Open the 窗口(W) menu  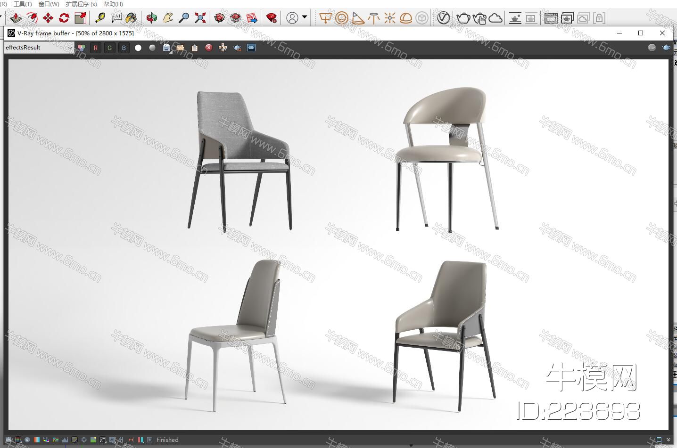pos(49,4)
